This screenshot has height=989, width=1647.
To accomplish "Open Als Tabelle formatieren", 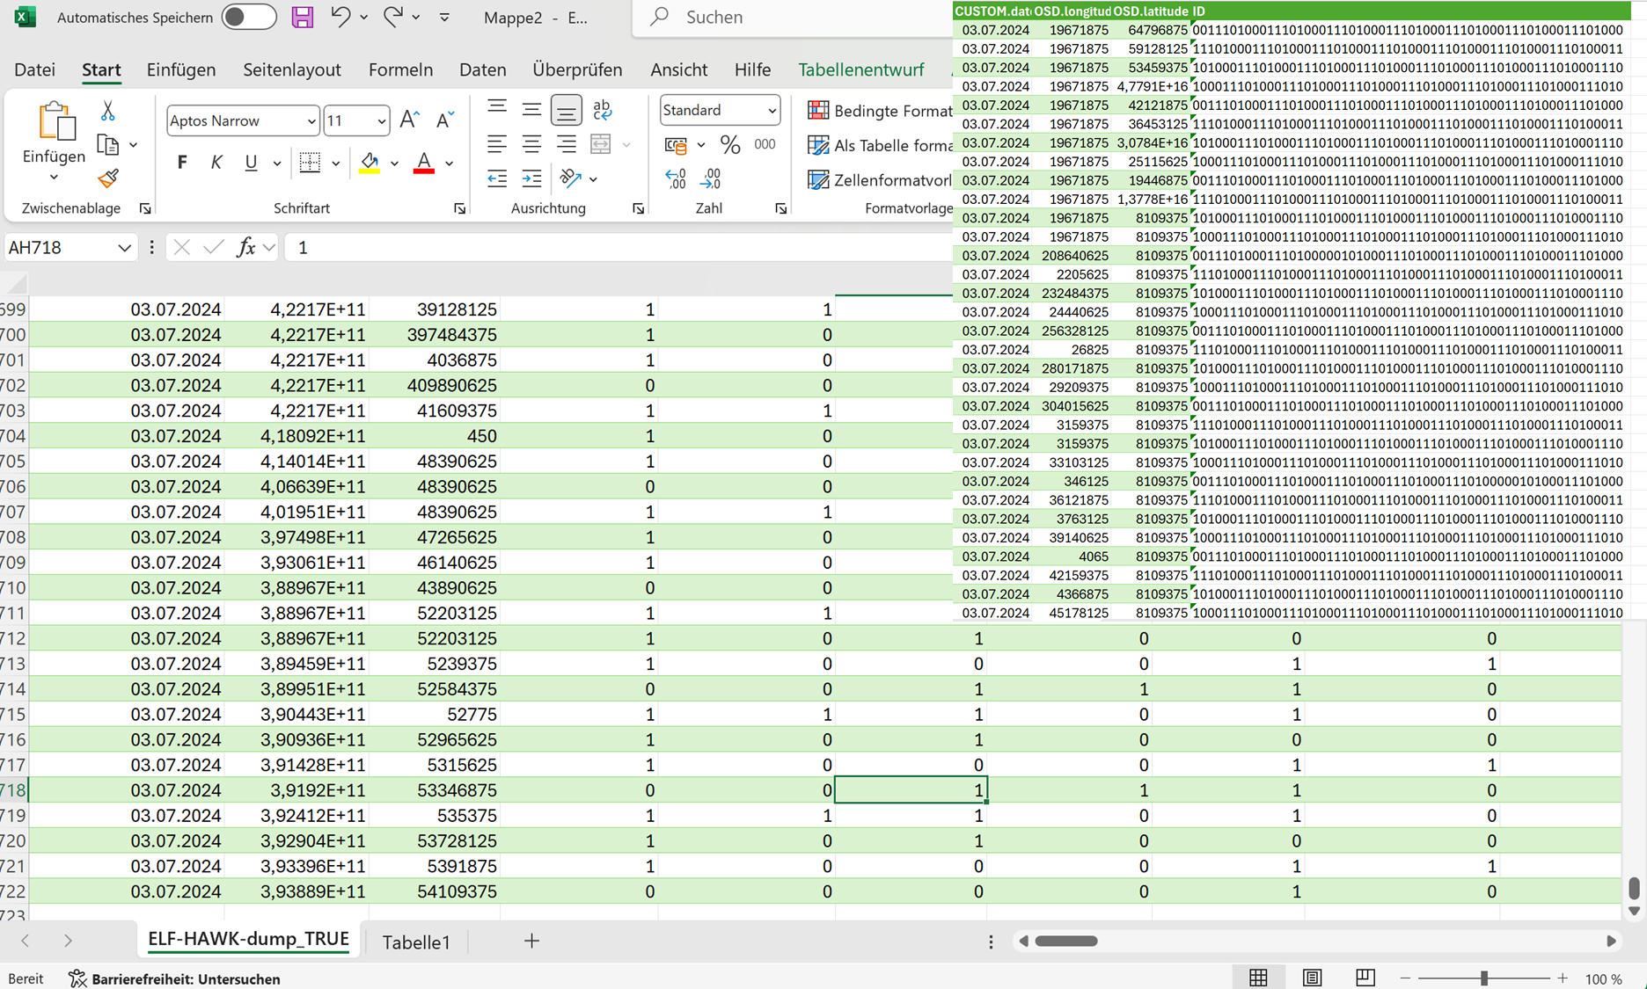I will 880,145.
